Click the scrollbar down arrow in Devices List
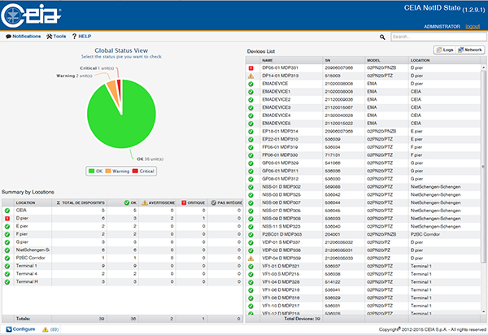This screenshot has width=488, height=335. (483, 311)
